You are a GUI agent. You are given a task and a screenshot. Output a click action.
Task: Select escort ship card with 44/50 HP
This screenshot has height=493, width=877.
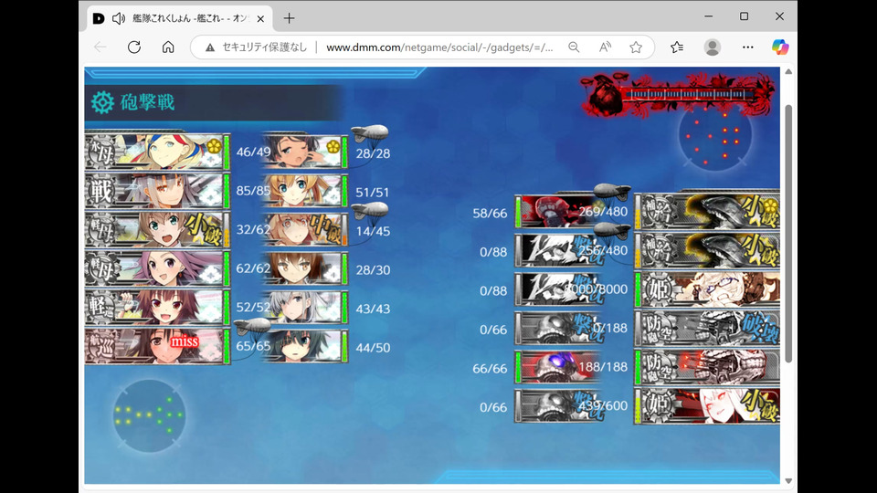pos(305,346)
